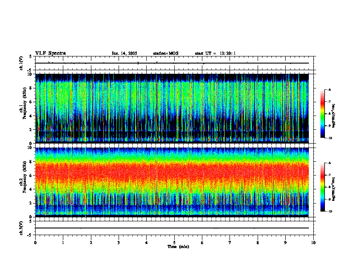
Task: Click time axis tick label 10
Action: point(313,243)
